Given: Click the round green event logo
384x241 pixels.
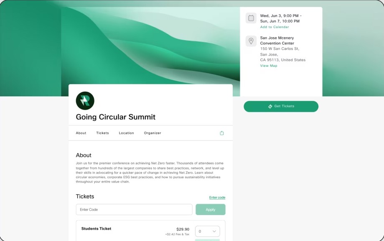Looking at the screenshot, I should coord(85,101).
